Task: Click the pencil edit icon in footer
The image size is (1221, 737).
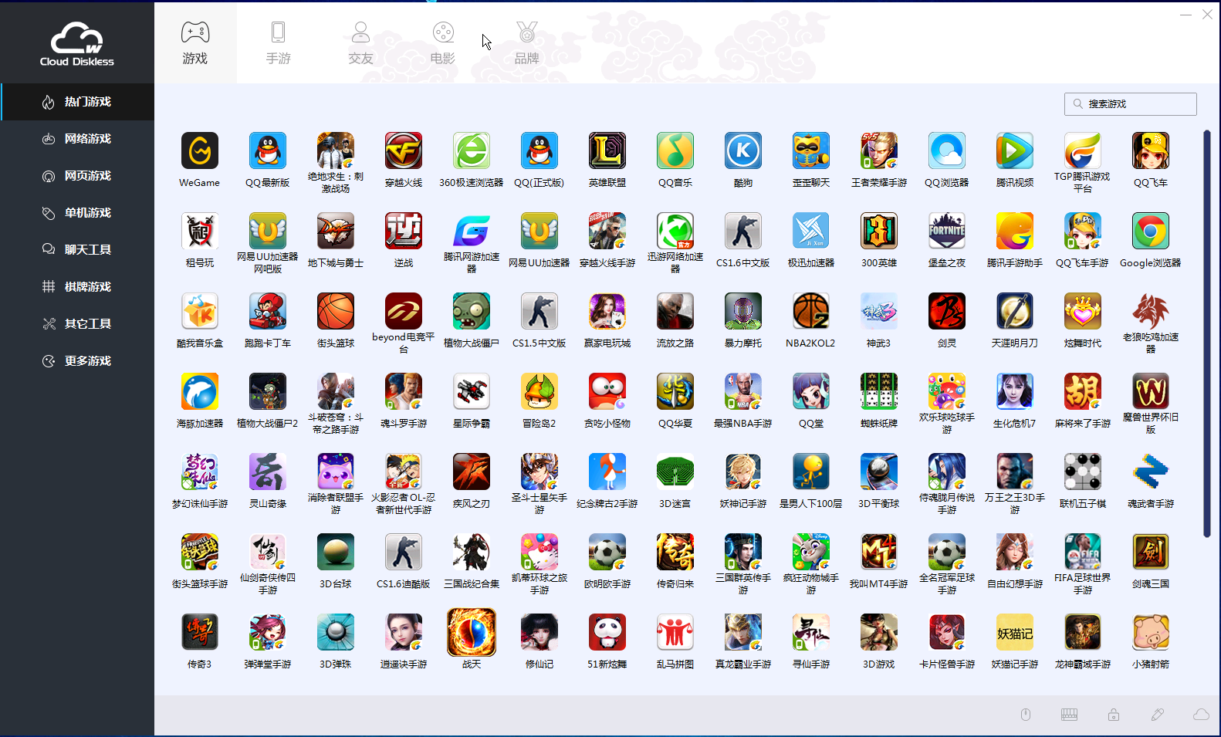Action: click(1158, 715)
